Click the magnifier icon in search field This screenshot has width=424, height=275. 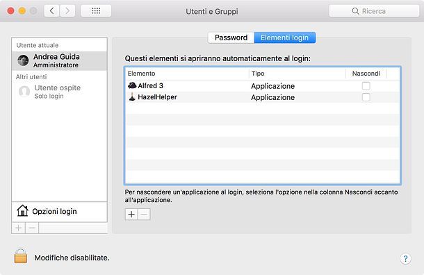(x=355, y=11)
